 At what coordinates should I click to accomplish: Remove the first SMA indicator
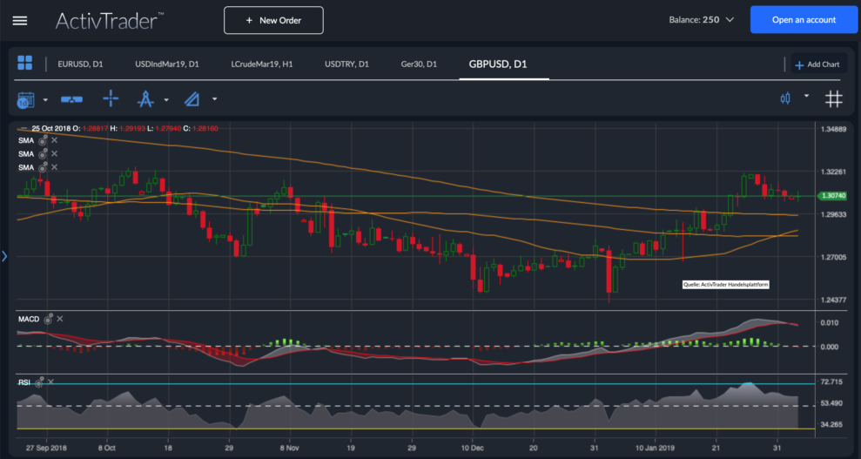pos(54,140)
